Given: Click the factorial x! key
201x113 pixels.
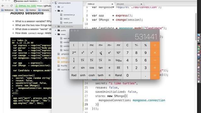Looking at the screenshot, I should point(74,68).
